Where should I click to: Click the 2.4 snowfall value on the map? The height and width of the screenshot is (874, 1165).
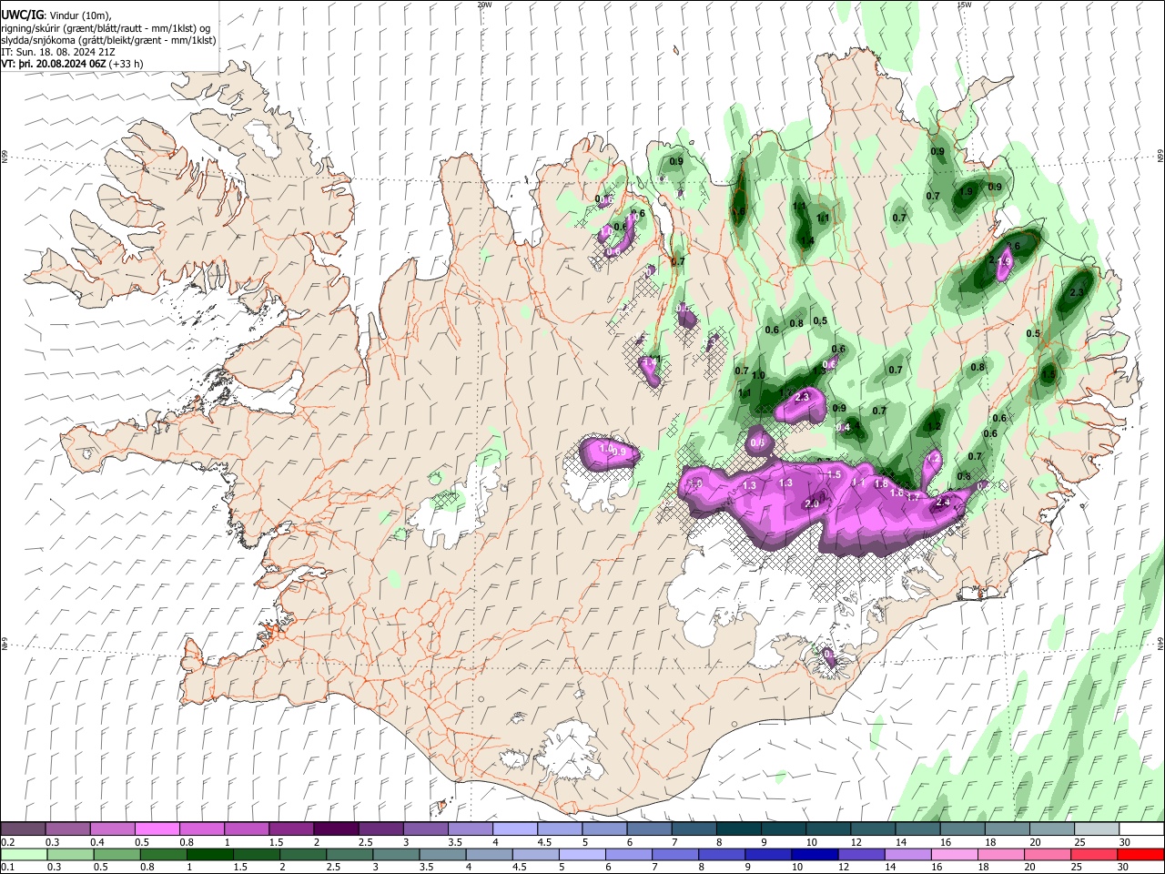pos(943,503)
